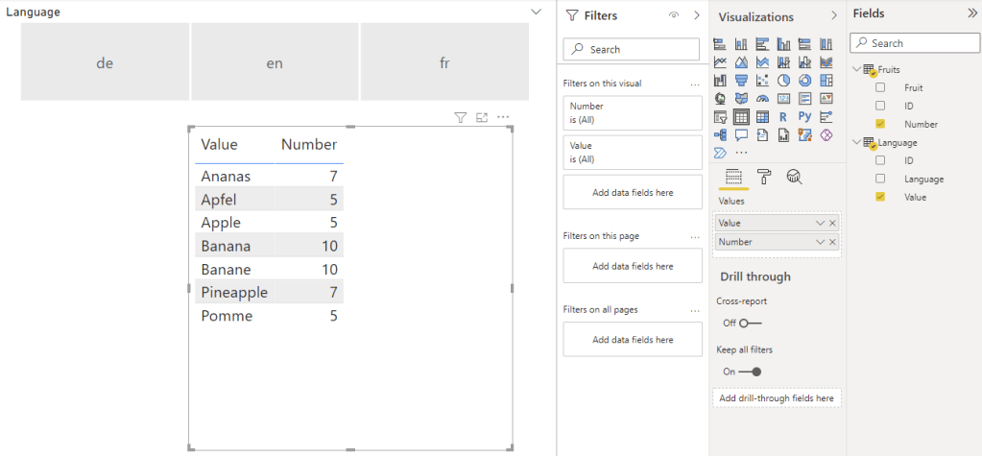Collapse the Fruits table in Fields
Image resolution: width=982 pixels, height=456 pixels.
(x=856, y=69)
